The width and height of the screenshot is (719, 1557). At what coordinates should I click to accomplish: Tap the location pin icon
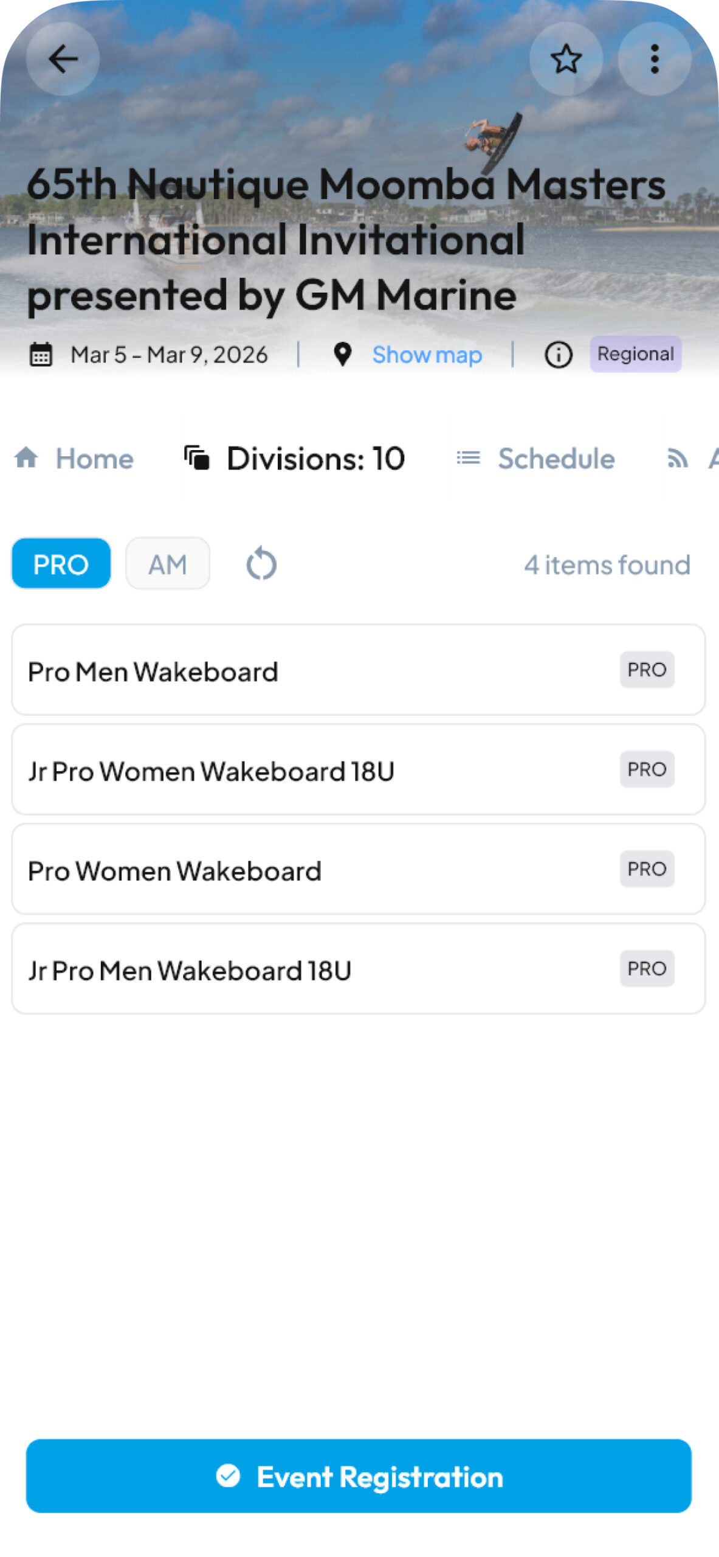(343, 355)
